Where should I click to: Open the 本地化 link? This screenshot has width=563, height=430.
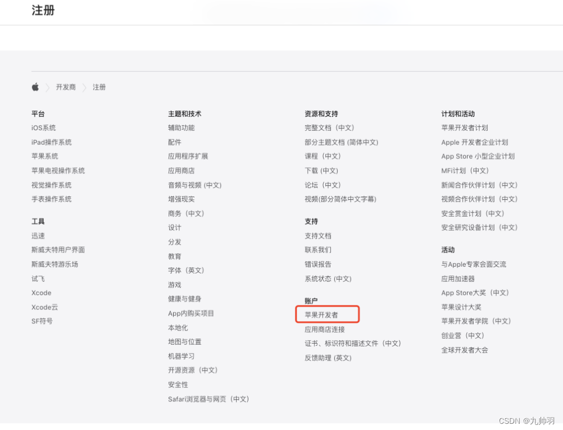178,328
